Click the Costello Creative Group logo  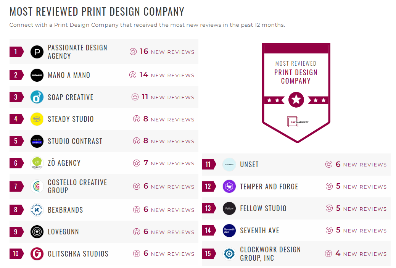click(x=37, y=186)
